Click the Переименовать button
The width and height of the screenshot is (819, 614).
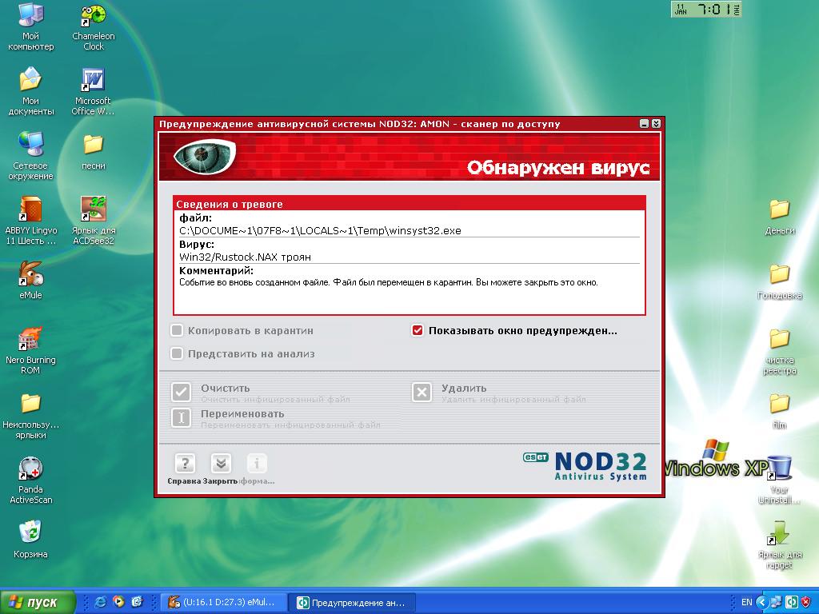point(182,417)
